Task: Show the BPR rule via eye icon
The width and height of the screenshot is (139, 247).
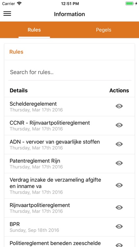Action: coord(119,227)
